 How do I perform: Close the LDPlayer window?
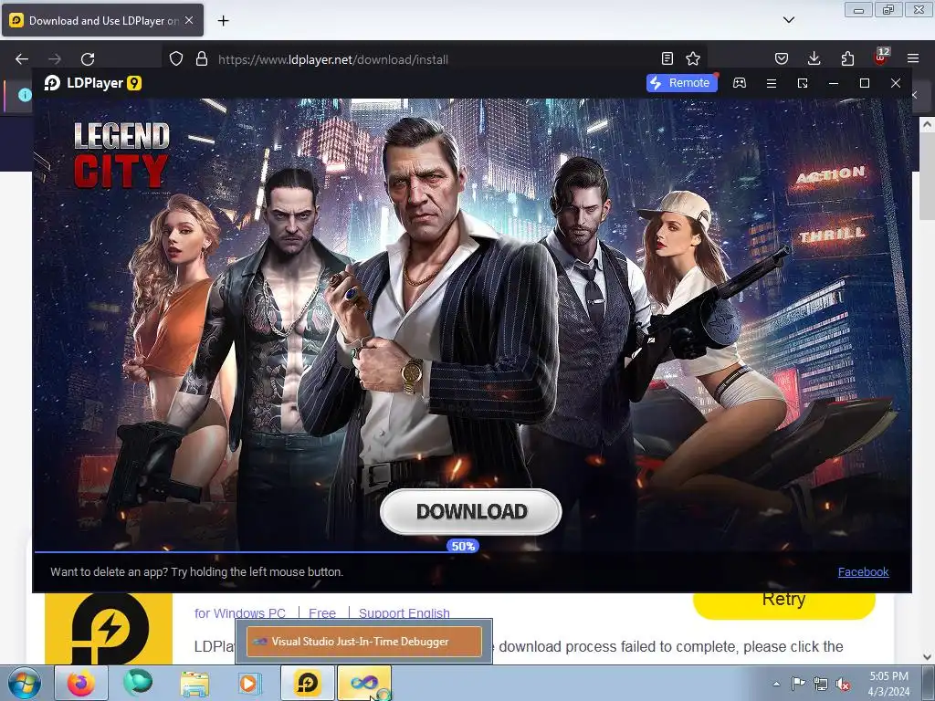(896, 83)
